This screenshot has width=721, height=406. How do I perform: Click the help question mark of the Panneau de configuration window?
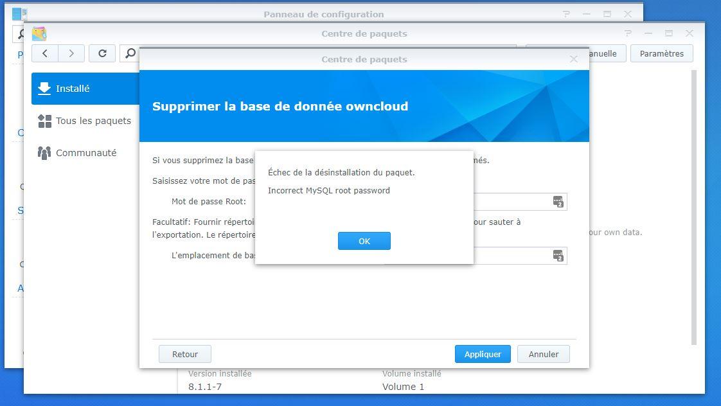point(566,13)
